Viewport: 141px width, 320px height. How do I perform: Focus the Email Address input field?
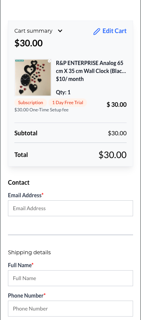[70, 208]
